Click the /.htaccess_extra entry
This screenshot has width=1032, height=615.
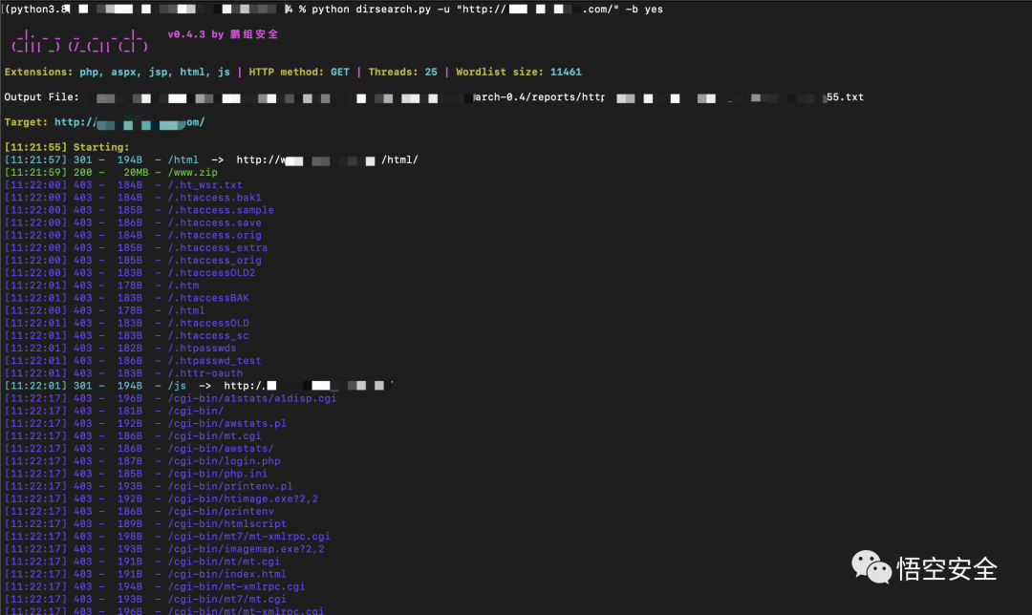point(218,248)
